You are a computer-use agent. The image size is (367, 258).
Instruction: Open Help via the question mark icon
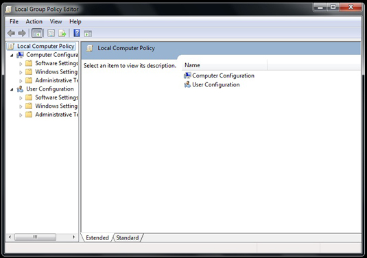[x=77, y=33]
